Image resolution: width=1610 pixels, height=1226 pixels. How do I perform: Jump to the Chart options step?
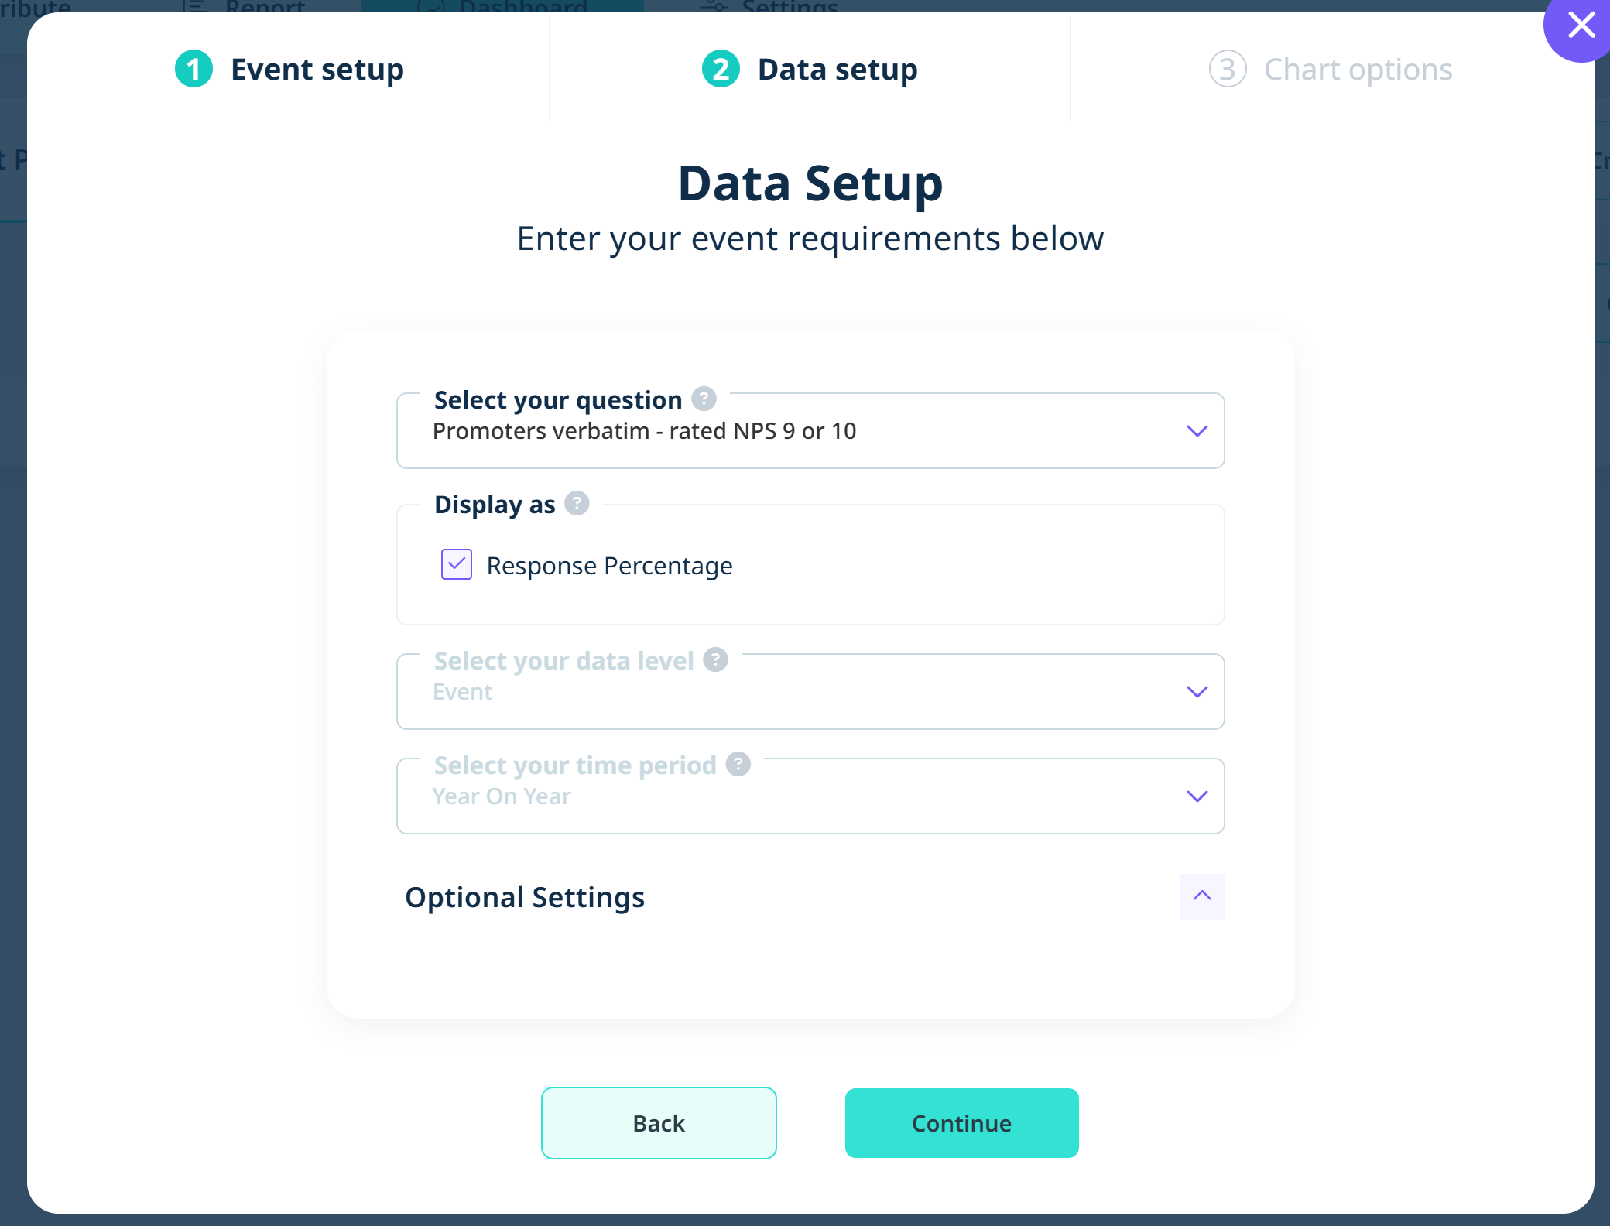[x=1358, y=70]
